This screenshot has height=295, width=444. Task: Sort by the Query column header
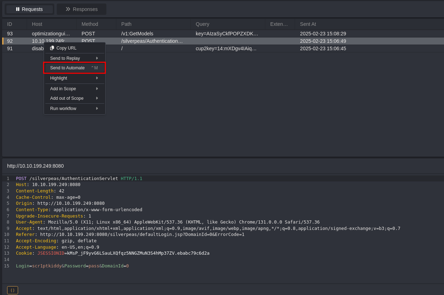[x=228, y=24]
